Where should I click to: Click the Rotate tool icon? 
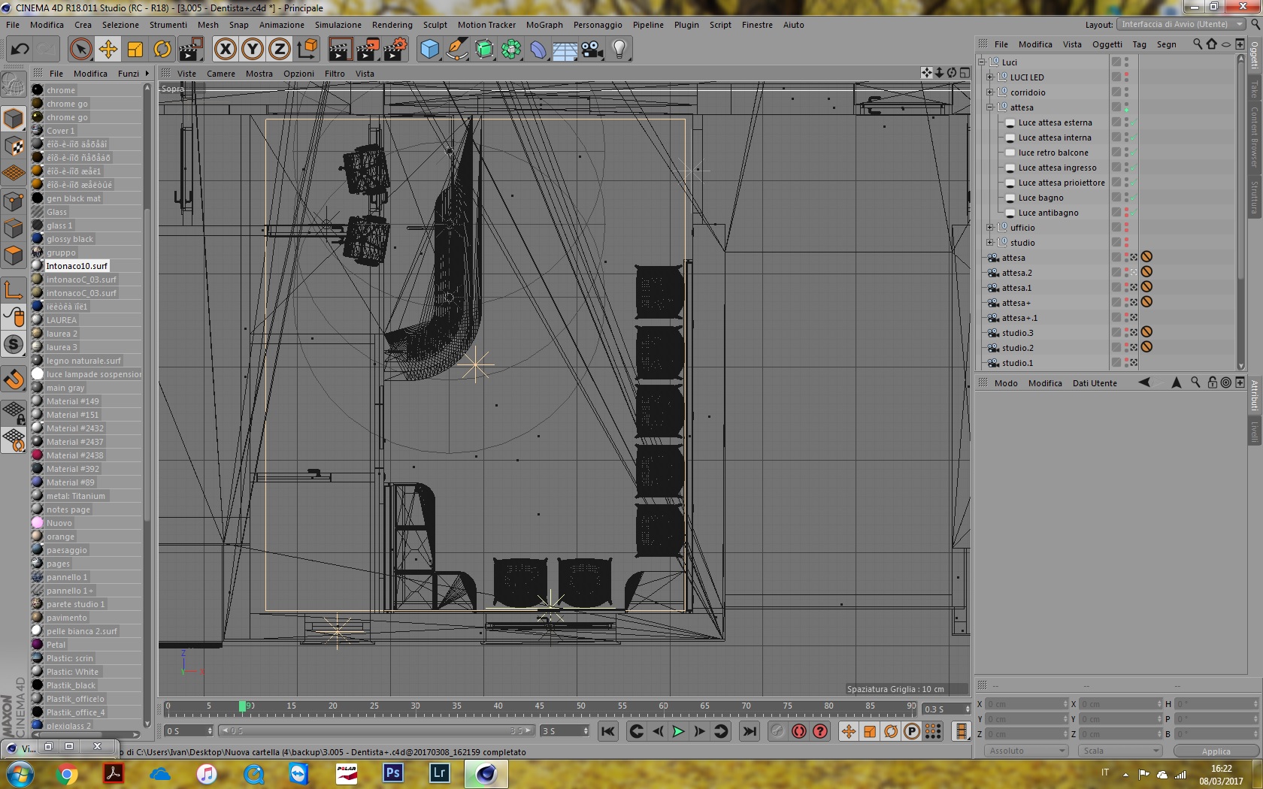pyautogui.click(x=162, y=50)
